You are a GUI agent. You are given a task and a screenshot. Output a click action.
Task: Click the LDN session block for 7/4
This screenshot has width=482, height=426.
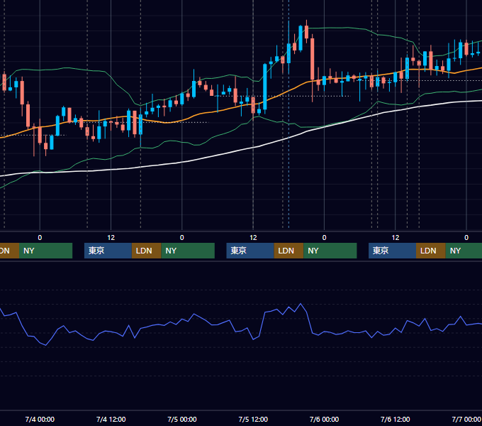tap(146, 251)
